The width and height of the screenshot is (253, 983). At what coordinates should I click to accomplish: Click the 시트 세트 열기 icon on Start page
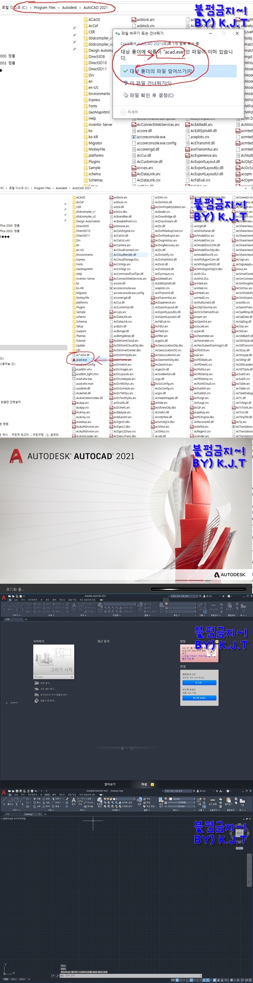click(x=37, y=689)
